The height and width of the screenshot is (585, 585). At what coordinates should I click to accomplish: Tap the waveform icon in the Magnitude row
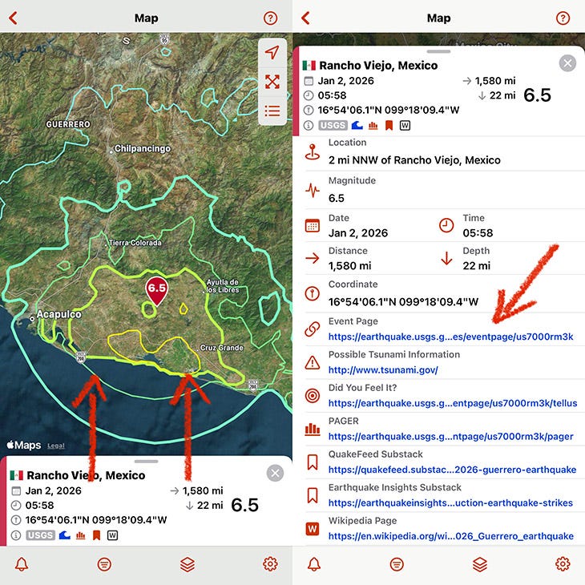(x=313, y=190)
